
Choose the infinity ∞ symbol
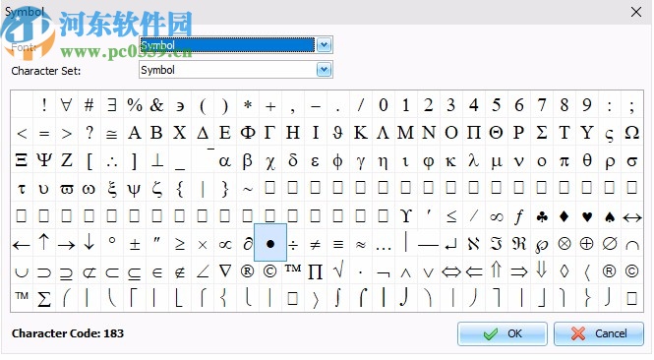pyautogui.click(x=496, y=216)
